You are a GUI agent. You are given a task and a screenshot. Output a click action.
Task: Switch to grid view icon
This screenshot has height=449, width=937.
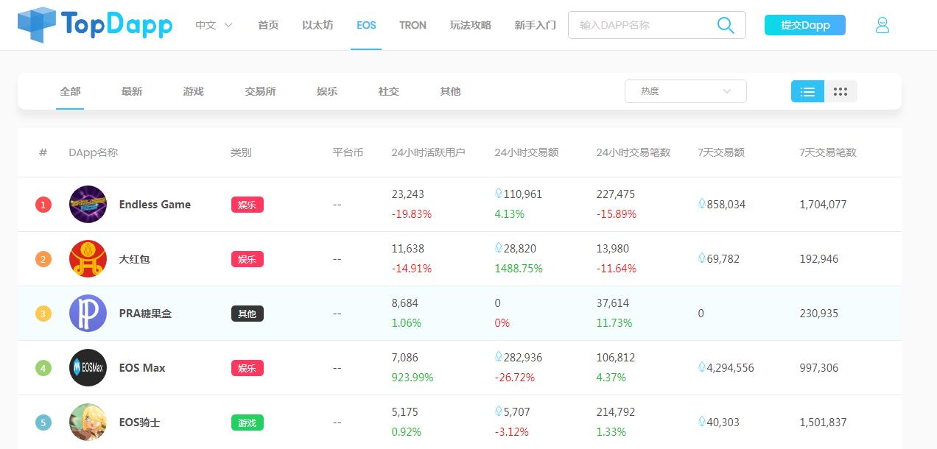841,91
